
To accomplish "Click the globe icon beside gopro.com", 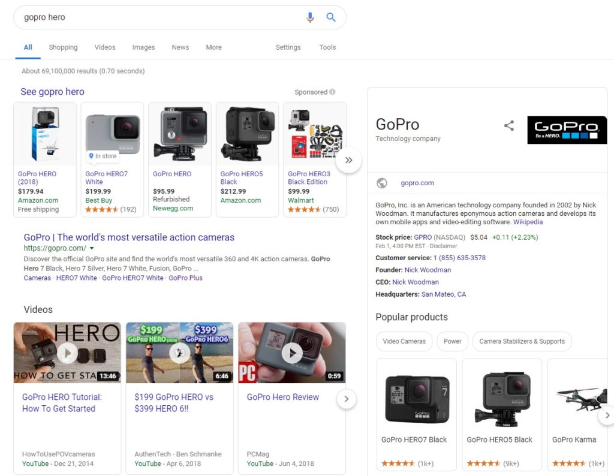I will (x=382, y=183).
